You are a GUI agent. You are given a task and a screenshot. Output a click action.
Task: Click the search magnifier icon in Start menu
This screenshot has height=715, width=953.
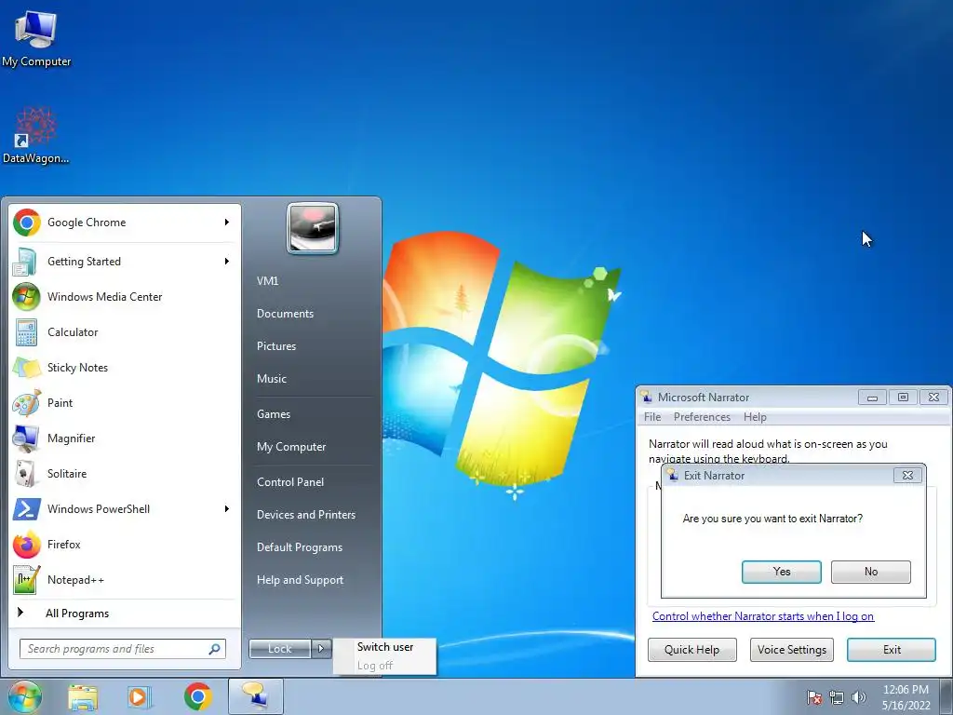tap(215, 649)
